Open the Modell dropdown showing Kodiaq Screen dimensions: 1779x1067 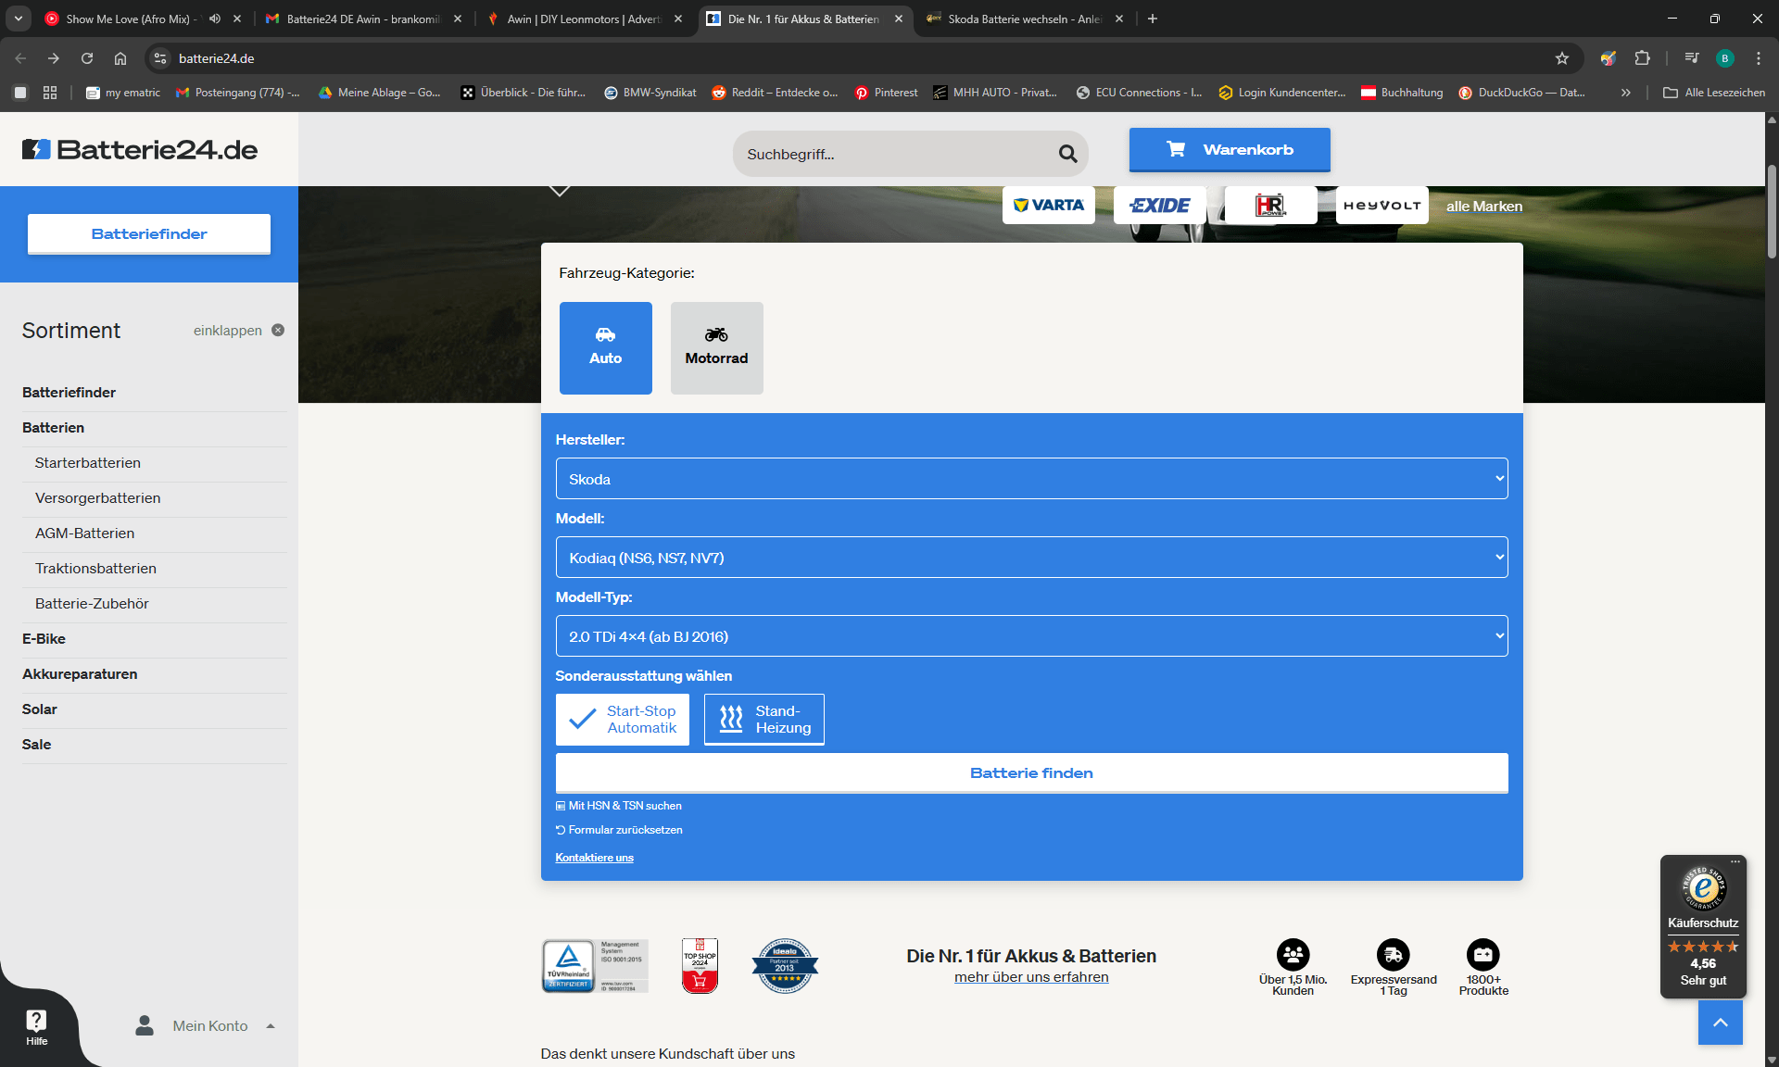coord(1031,558)
